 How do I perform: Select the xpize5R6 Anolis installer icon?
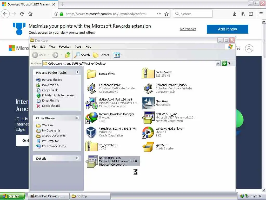click(148, 147)
